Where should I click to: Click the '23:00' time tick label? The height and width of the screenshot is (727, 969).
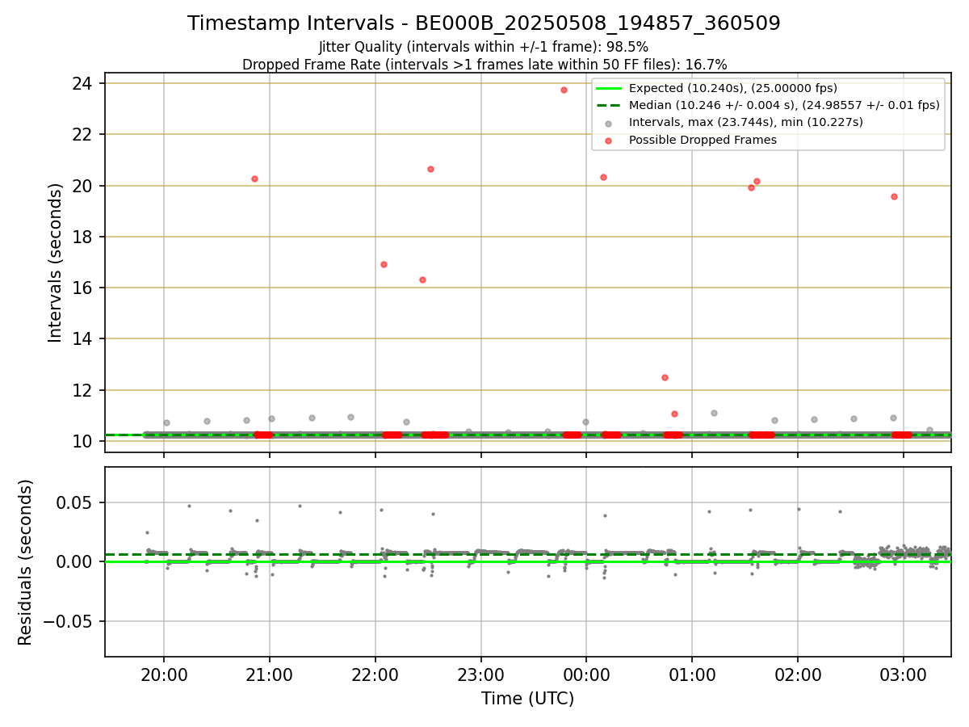(x=480, y=676)
